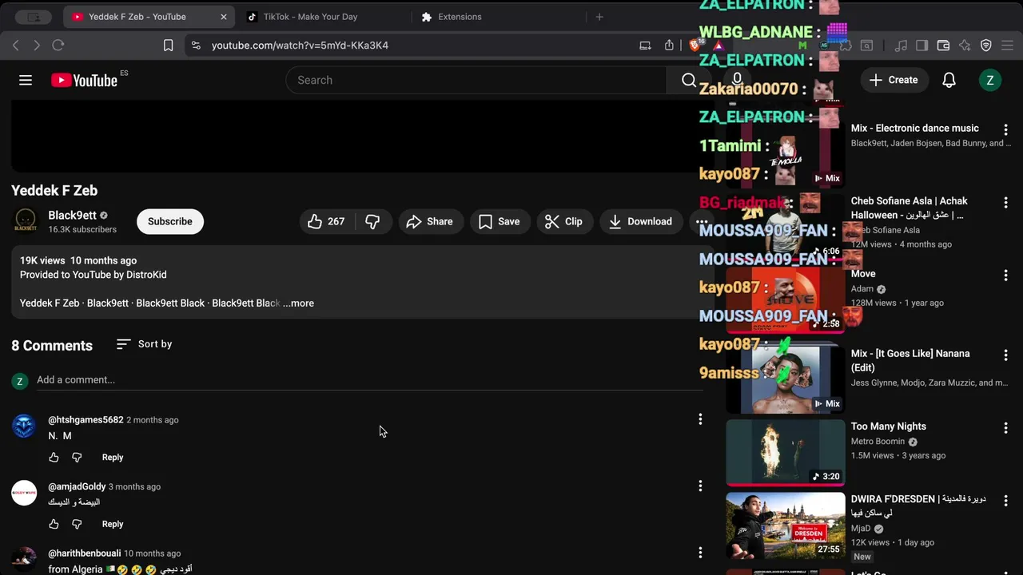Open Black9ett channel avatar
The image size is (1023, 575).
[26, 221]
